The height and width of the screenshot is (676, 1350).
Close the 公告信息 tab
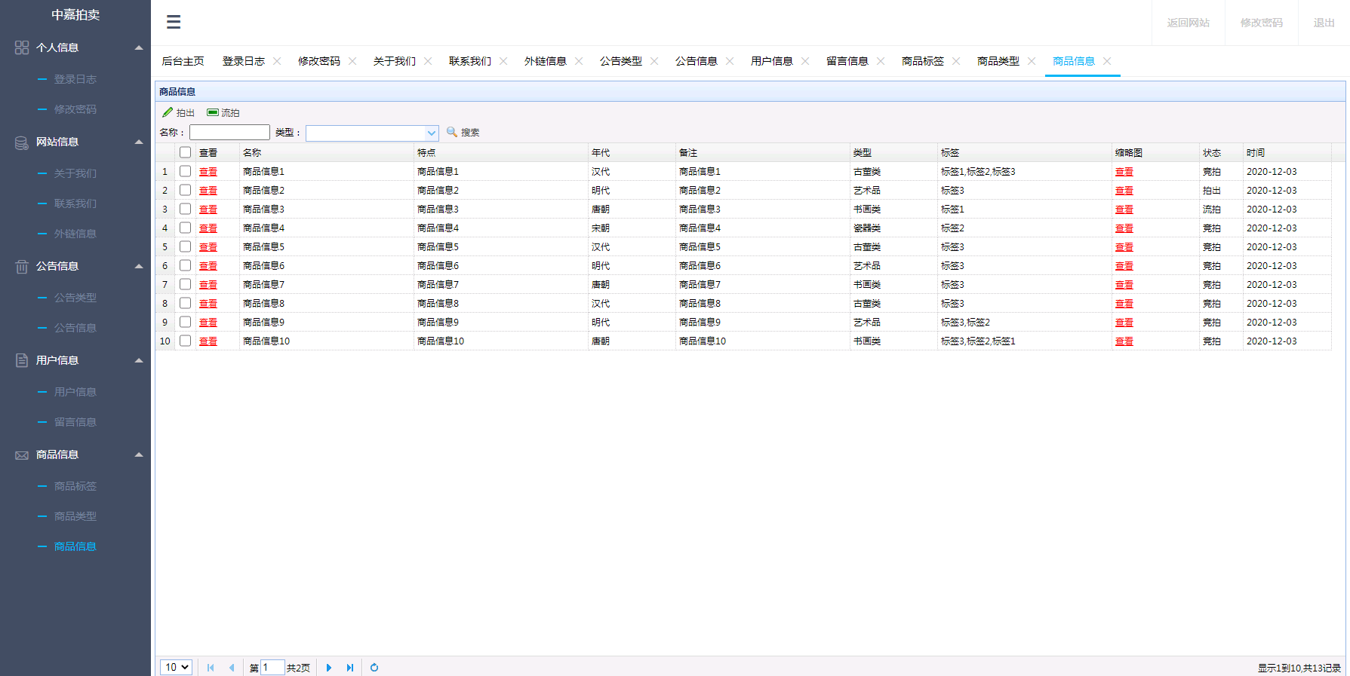tap(730, 61)
